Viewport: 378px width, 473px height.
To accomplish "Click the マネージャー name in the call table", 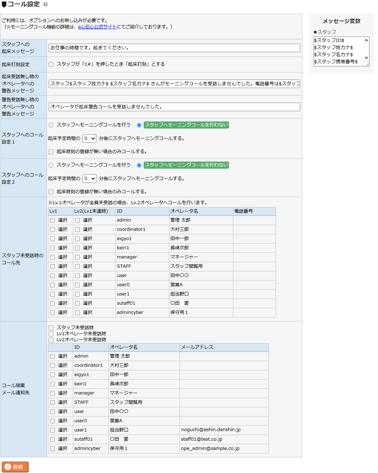I will coord(184,257).
